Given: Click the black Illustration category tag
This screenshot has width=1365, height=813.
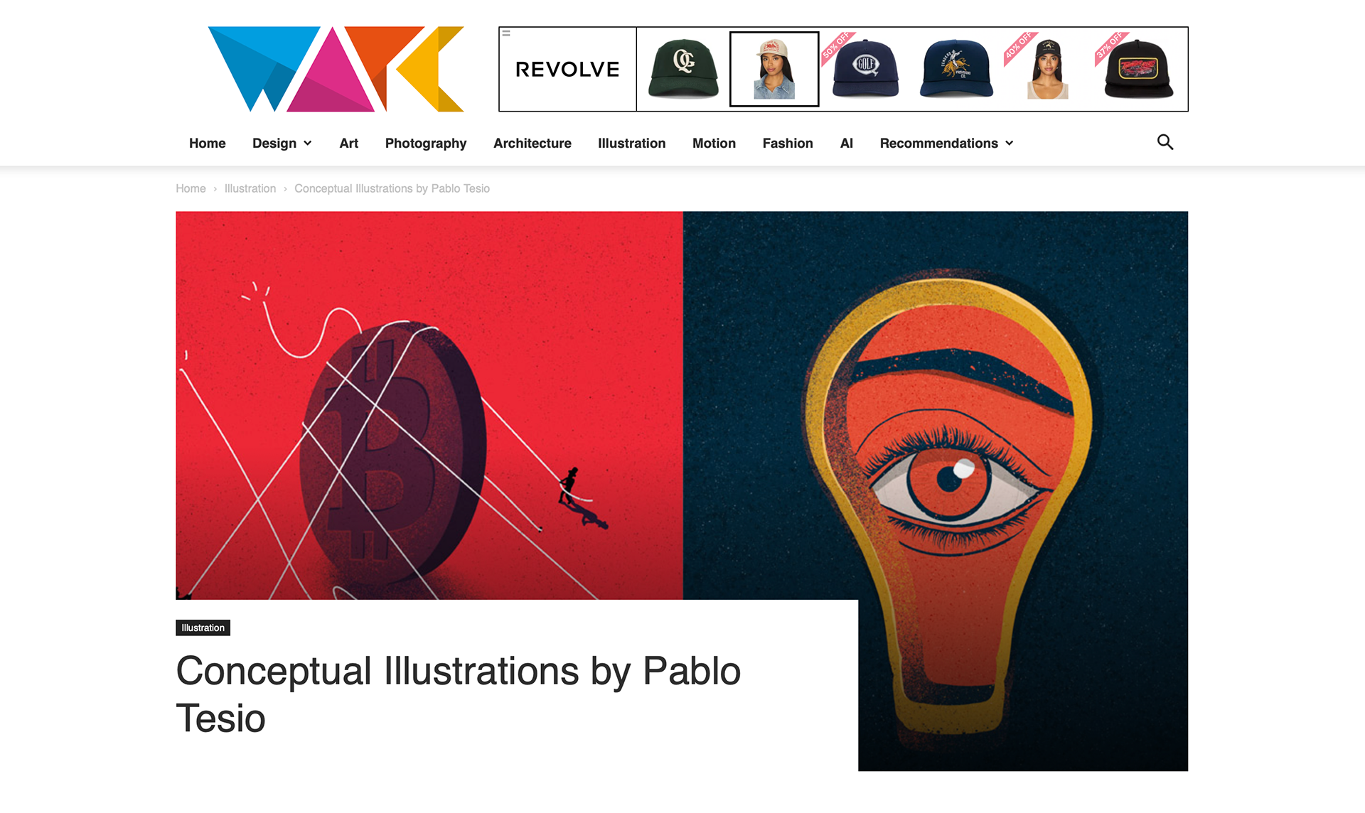Looking at the screenshot, I should click(x=203, y=628).
